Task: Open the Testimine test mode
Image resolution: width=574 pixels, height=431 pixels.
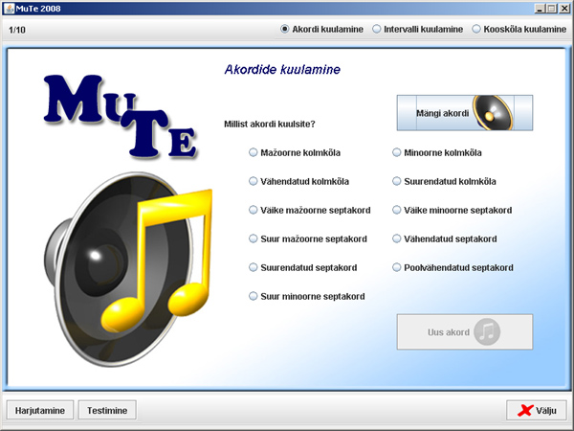Action: point(107,410)
